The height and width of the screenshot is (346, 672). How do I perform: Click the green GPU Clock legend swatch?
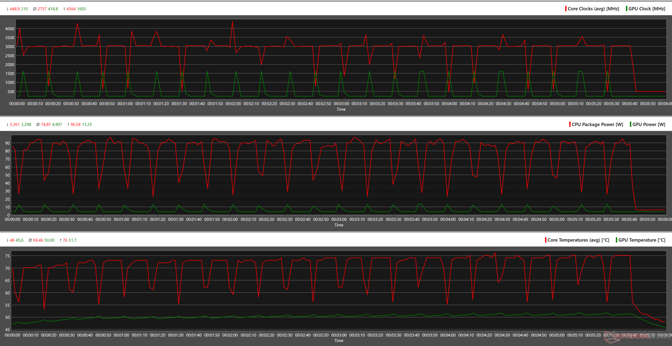[x=626, y=9]
